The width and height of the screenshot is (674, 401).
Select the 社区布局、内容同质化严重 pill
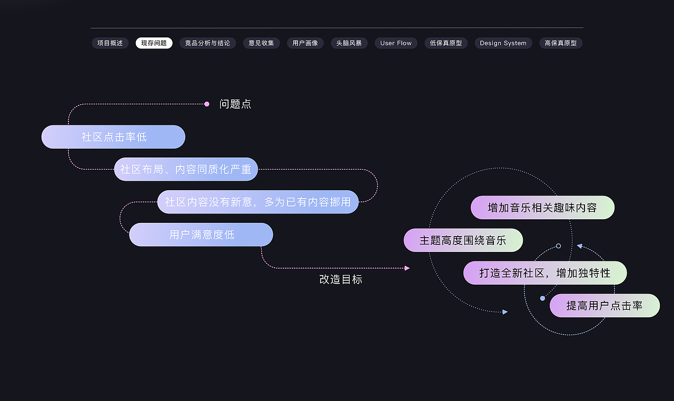[x=186, y=169]
